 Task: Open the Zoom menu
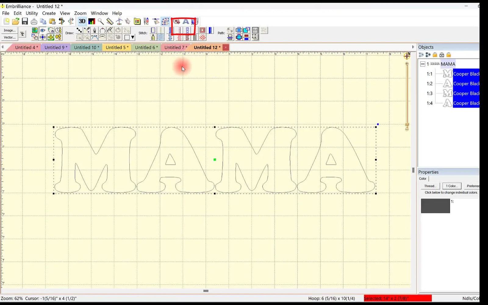80,13
